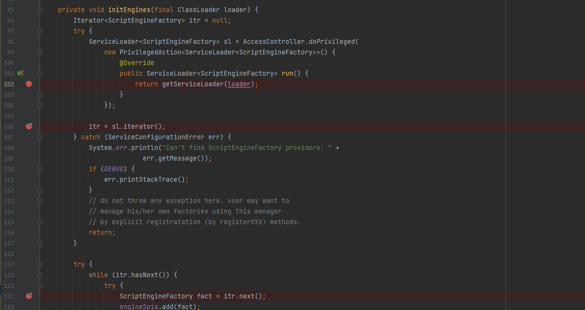Collapse the second try block at line 119
This screenshot has height=310, width=585.
pyautogui.click(x=40, y=264)
